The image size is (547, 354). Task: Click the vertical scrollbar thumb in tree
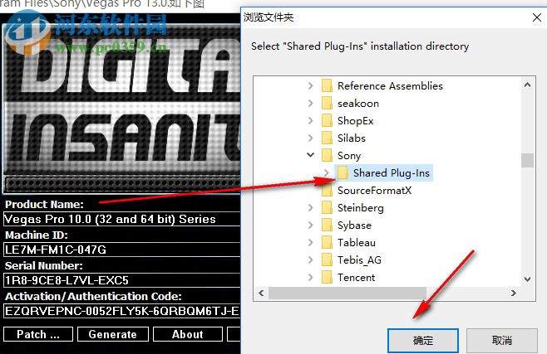coord(527,160)
